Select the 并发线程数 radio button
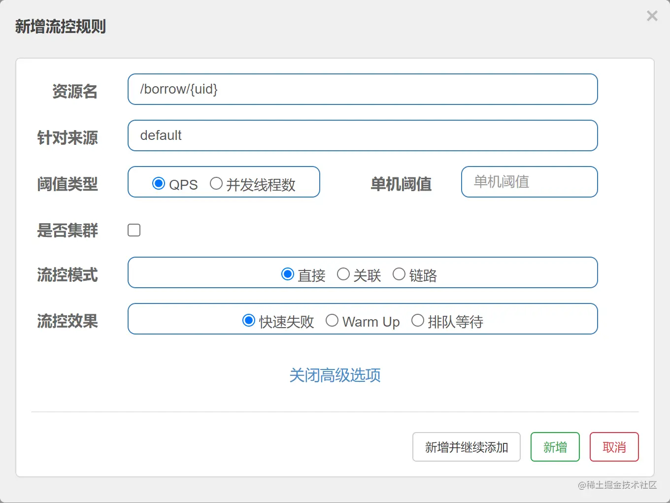Viewport: 670px width, 503px height. (216, 183)
